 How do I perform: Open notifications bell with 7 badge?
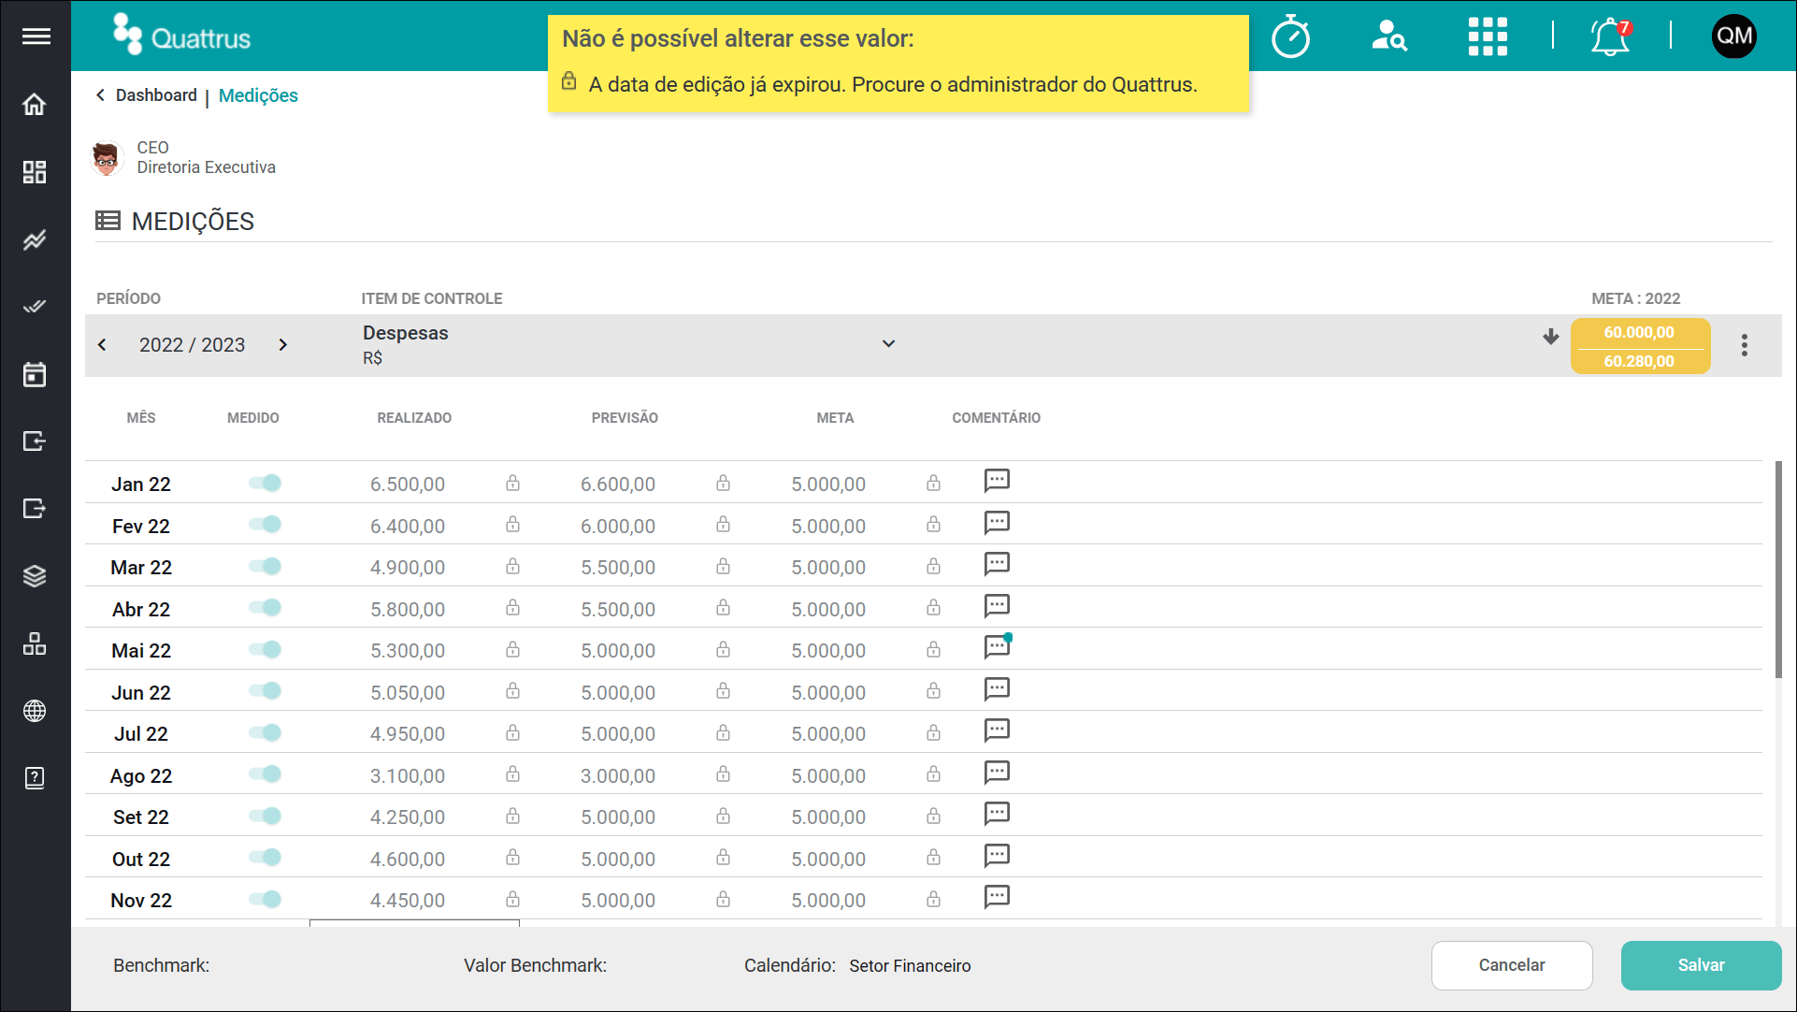tap(1610, 36)
